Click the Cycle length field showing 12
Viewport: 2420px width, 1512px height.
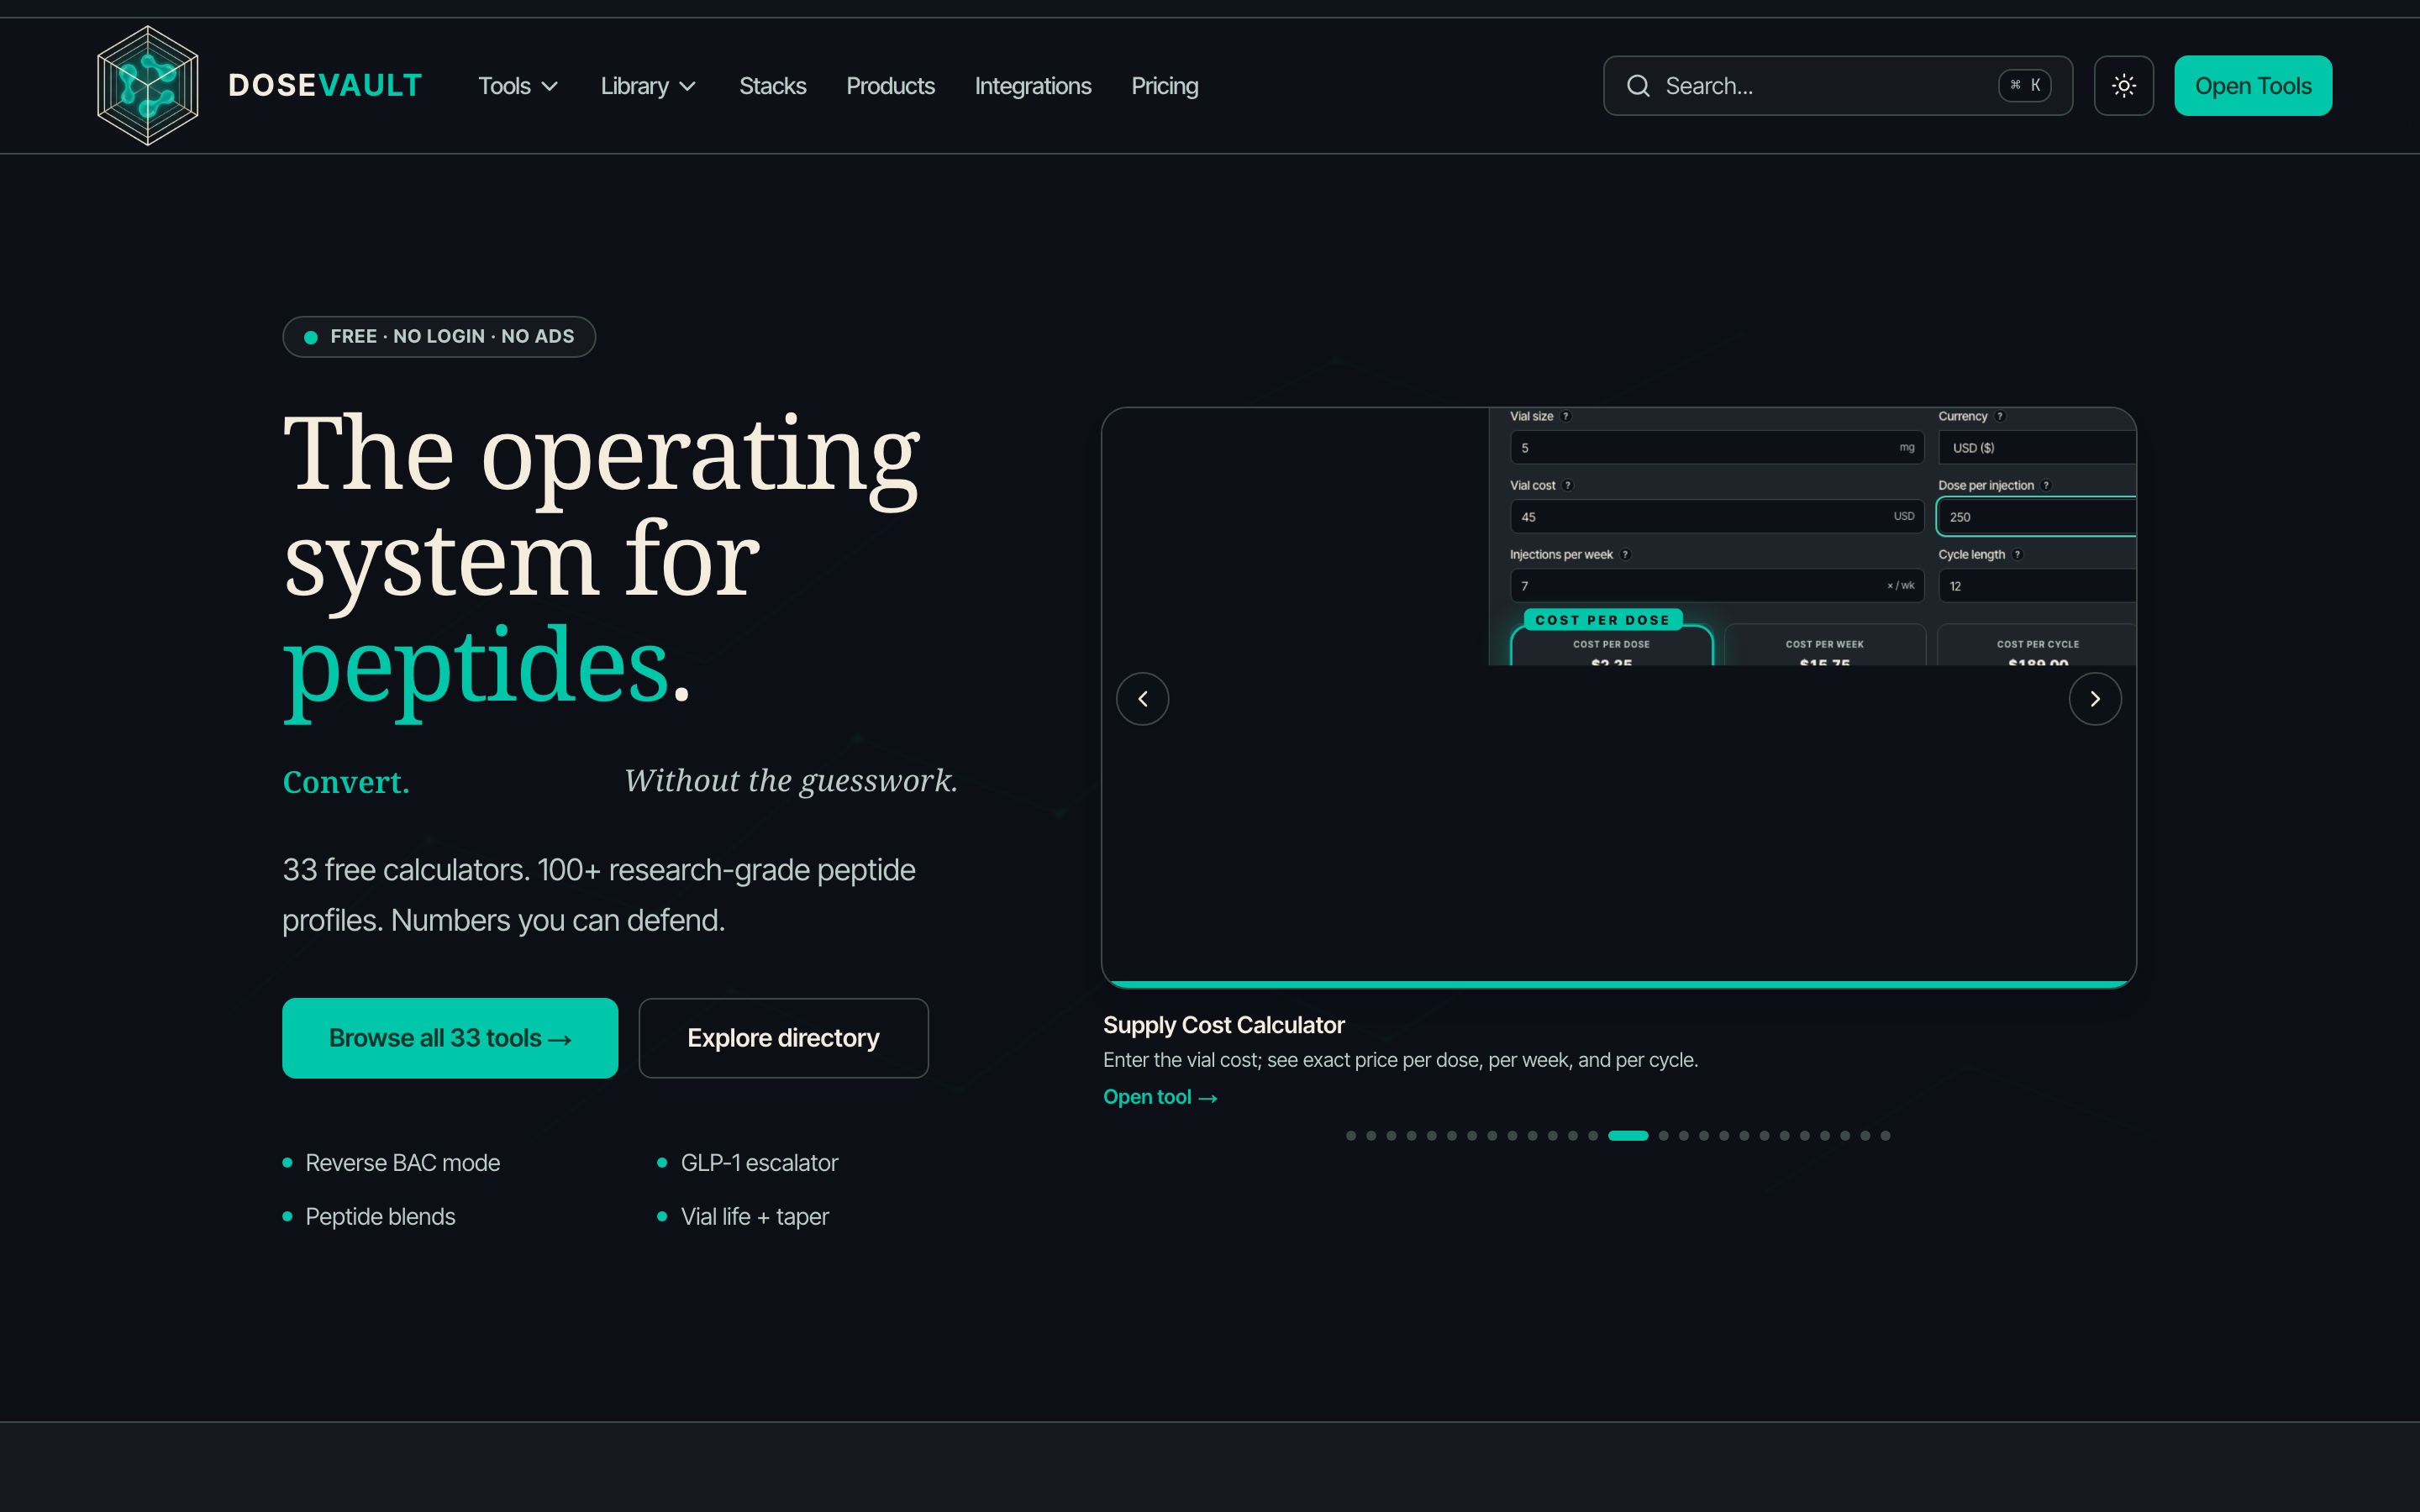[2037, 585]
